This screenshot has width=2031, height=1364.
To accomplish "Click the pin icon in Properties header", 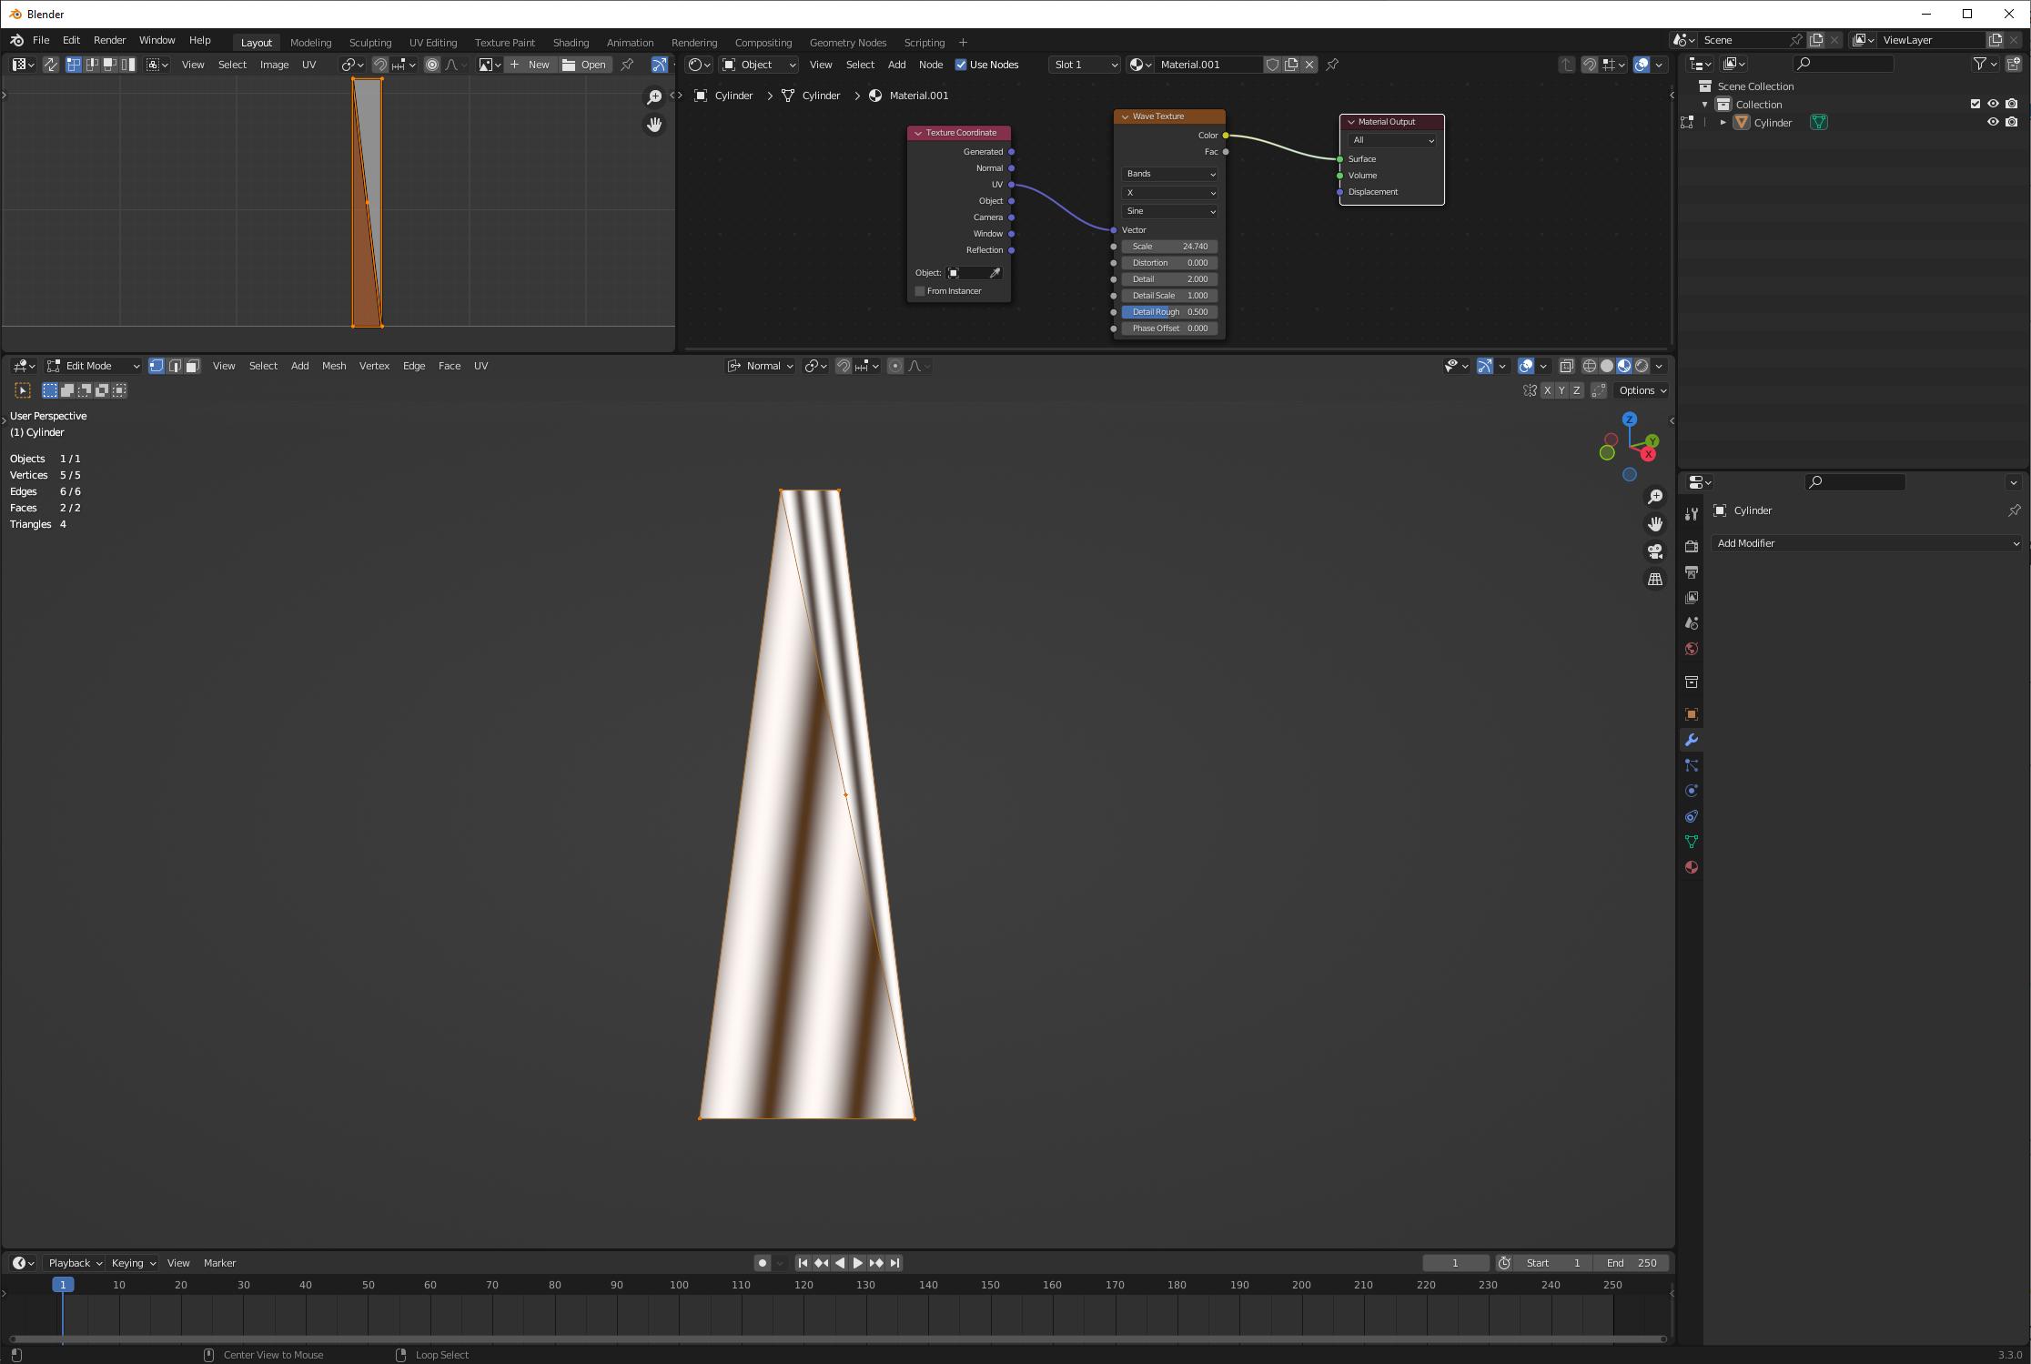I will tap(2014, 510).
